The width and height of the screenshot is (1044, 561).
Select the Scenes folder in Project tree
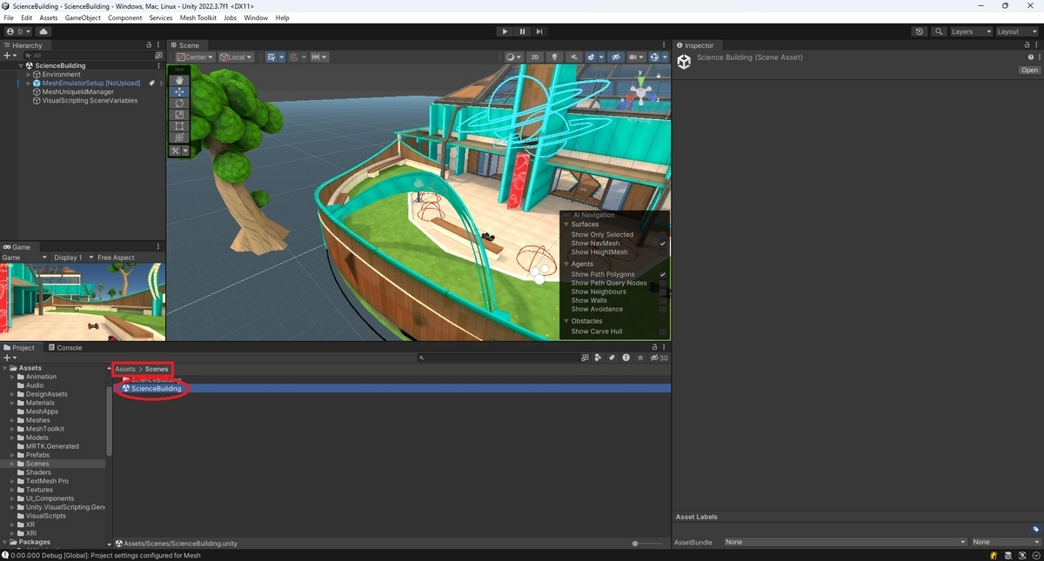pyautogui.click(x=37, y=464)
